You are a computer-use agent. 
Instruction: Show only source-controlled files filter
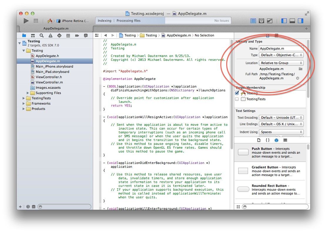coord(33,207)
